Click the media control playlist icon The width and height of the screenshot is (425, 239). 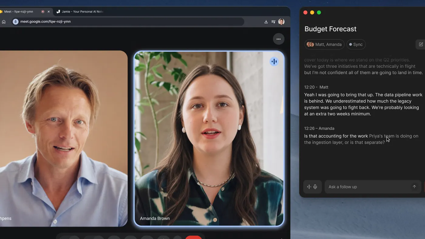click(273, 22)
